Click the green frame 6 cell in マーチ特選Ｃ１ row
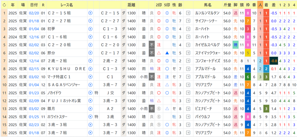 point(248,77)
